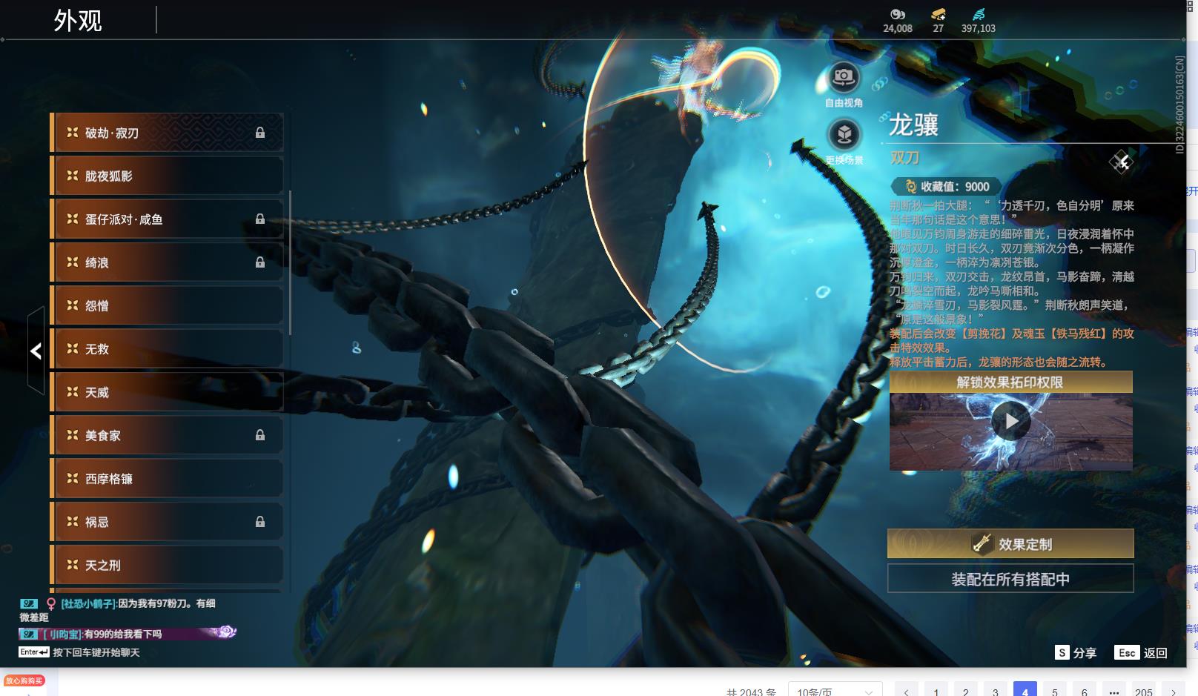The width and height of the screenshot is (1198, 696).
Task: Collapse the skin list with left arrow
Action: [x=36, y=351]
